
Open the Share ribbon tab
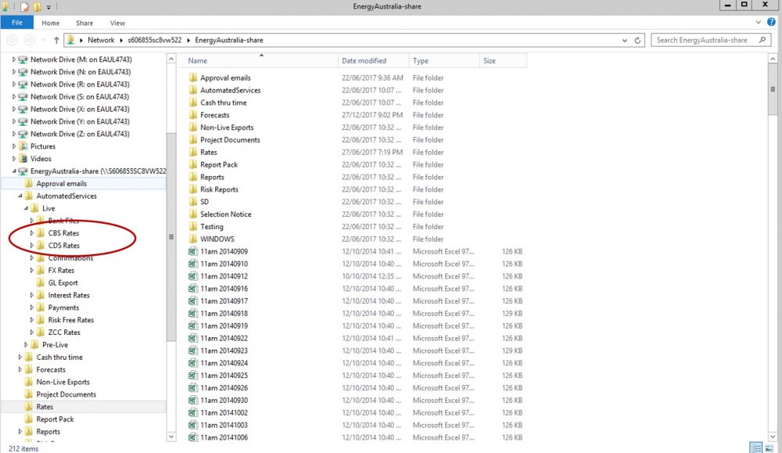point(84,23)
